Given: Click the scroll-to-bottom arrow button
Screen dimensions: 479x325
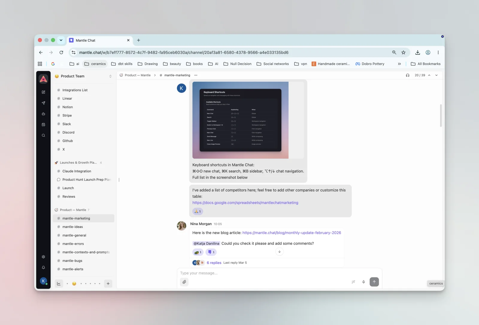Looking at the screenshot, I should click(x=279, y=252).
